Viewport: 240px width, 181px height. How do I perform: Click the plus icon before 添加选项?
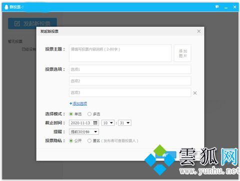coord(70,103)
